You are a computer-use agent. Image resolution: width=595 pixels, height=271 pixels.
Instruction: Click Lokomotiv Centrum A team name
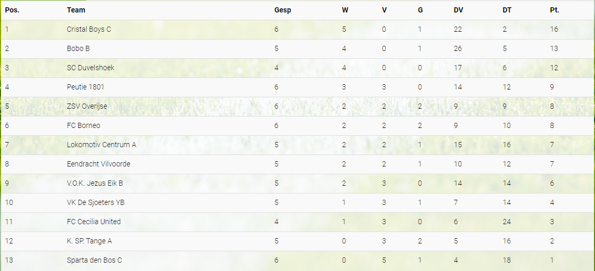pyautogui.click(x=101, y=145)
